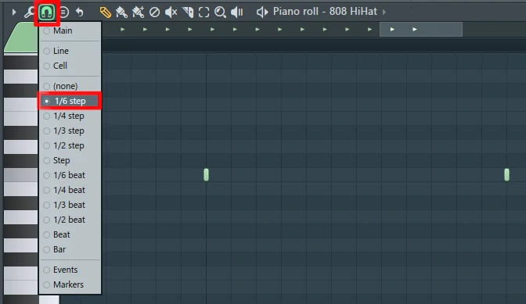The height and width of the screenshot is (304, 526).
Task: Select the Paint drum sequencer tool
Action: pos(138,13)
